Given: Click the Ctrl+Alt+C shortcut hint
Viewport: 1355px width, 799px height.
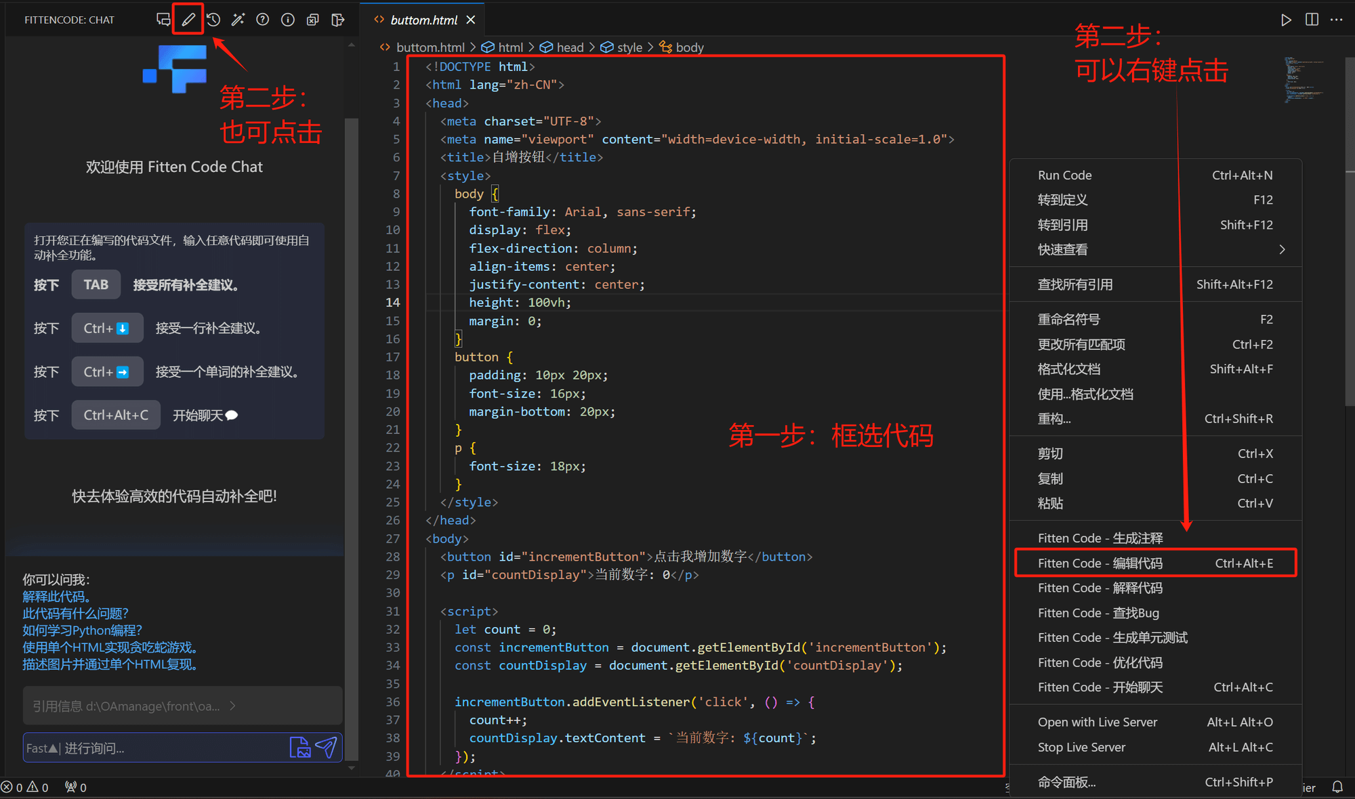Looking at the screenshot, I should point(116,415).
